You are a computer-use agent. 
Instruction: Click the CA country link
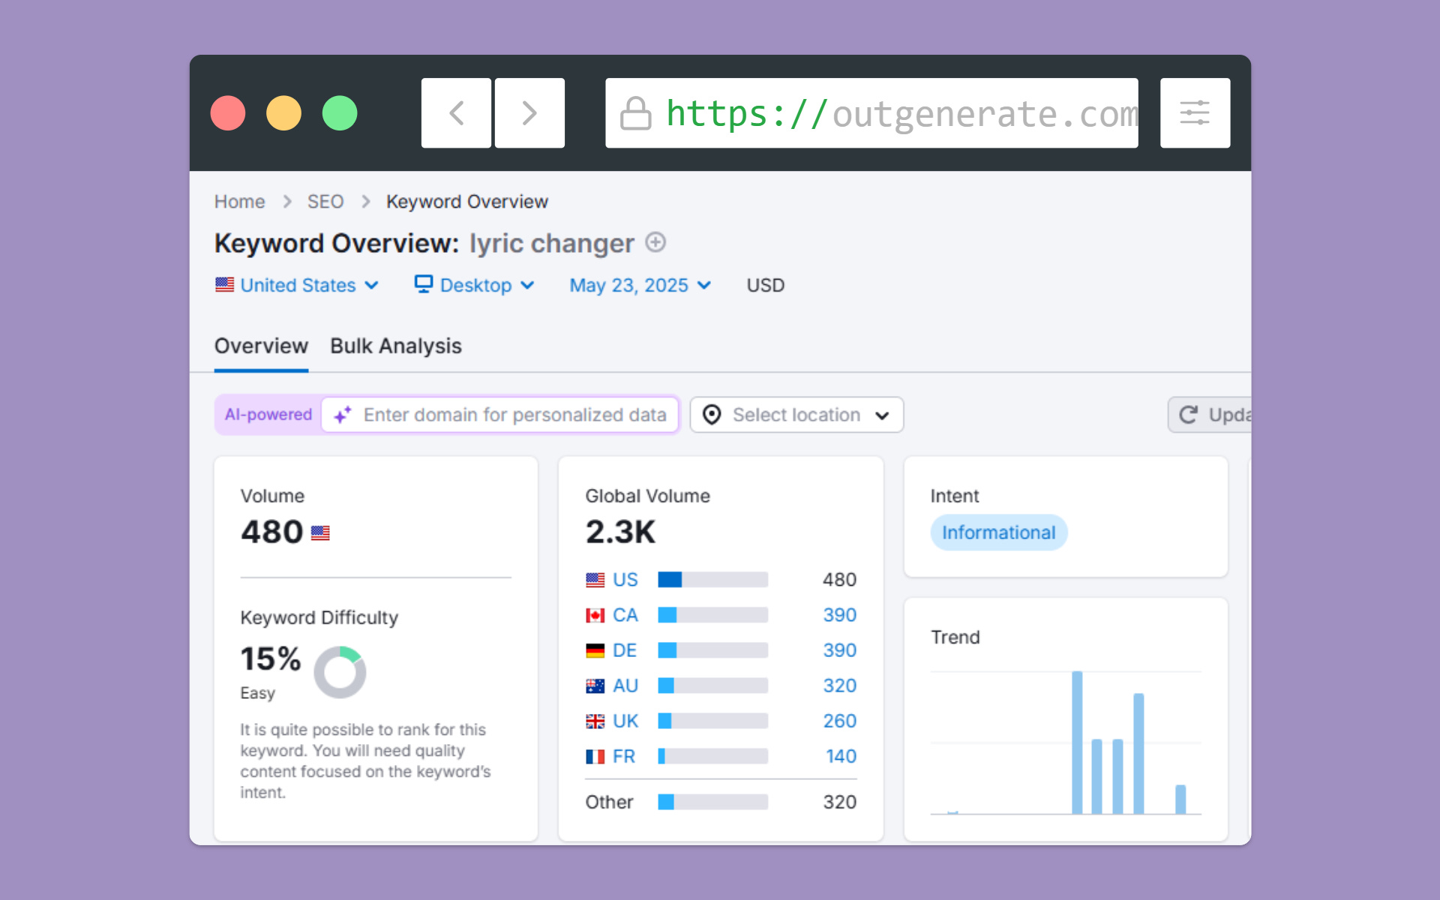click(625, 615)
